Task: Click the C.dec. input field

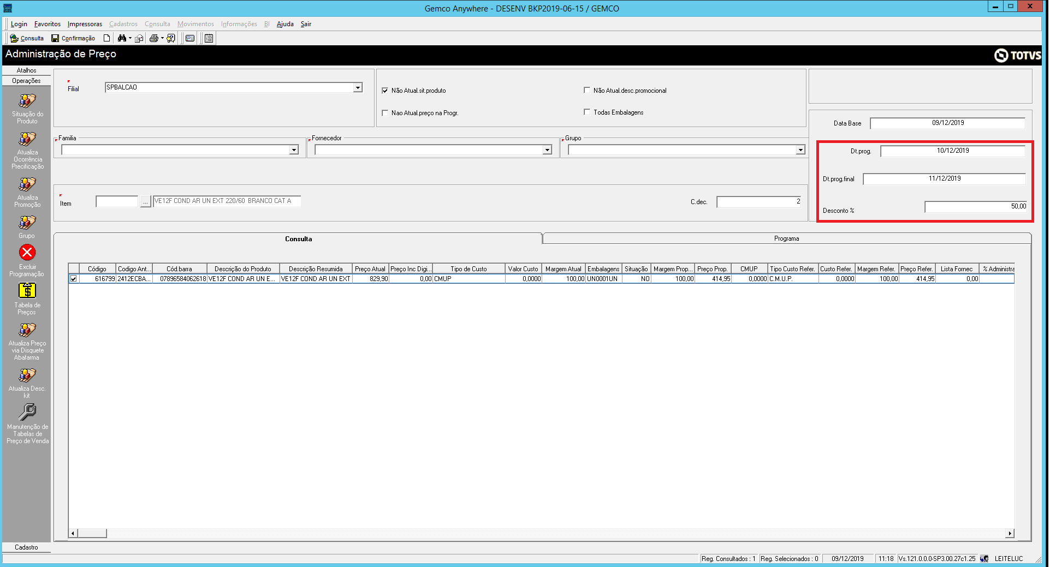Action: 759,202
